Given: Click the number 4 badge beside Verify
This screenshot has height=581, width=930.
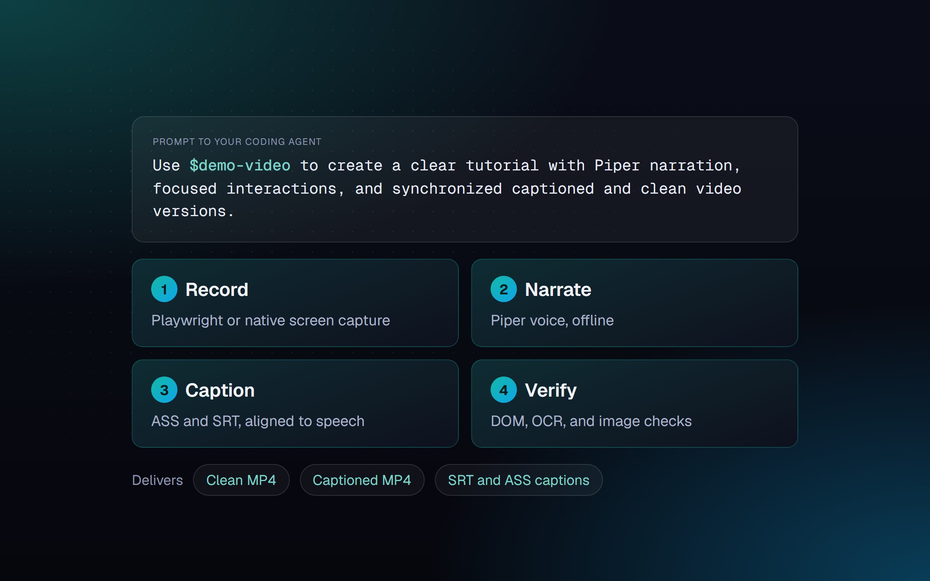Looking at the screenshot, I should [504, 390].
